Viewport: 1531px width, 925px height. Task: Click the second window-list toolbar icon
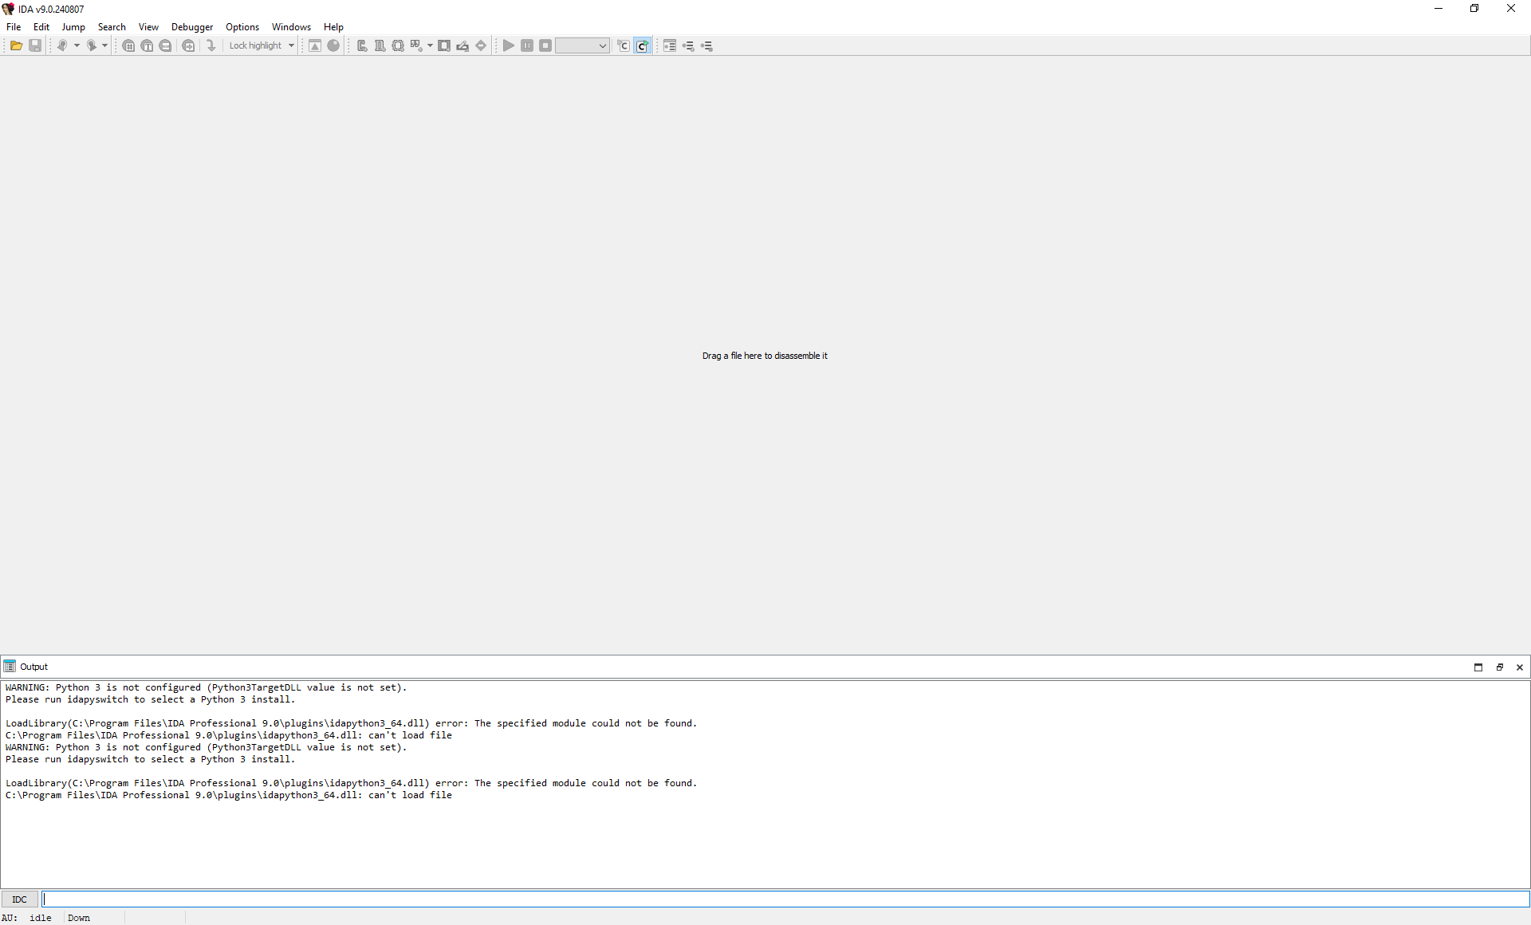coord(380,45)
